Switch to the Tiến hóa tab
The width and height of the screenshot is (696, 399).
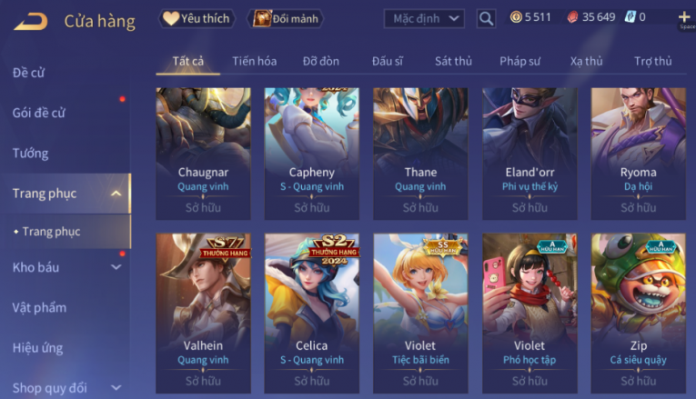click(x=255, y=61)
